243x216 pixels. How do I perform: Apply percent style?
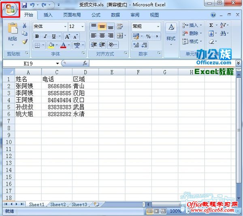click(x=148, y=36)
